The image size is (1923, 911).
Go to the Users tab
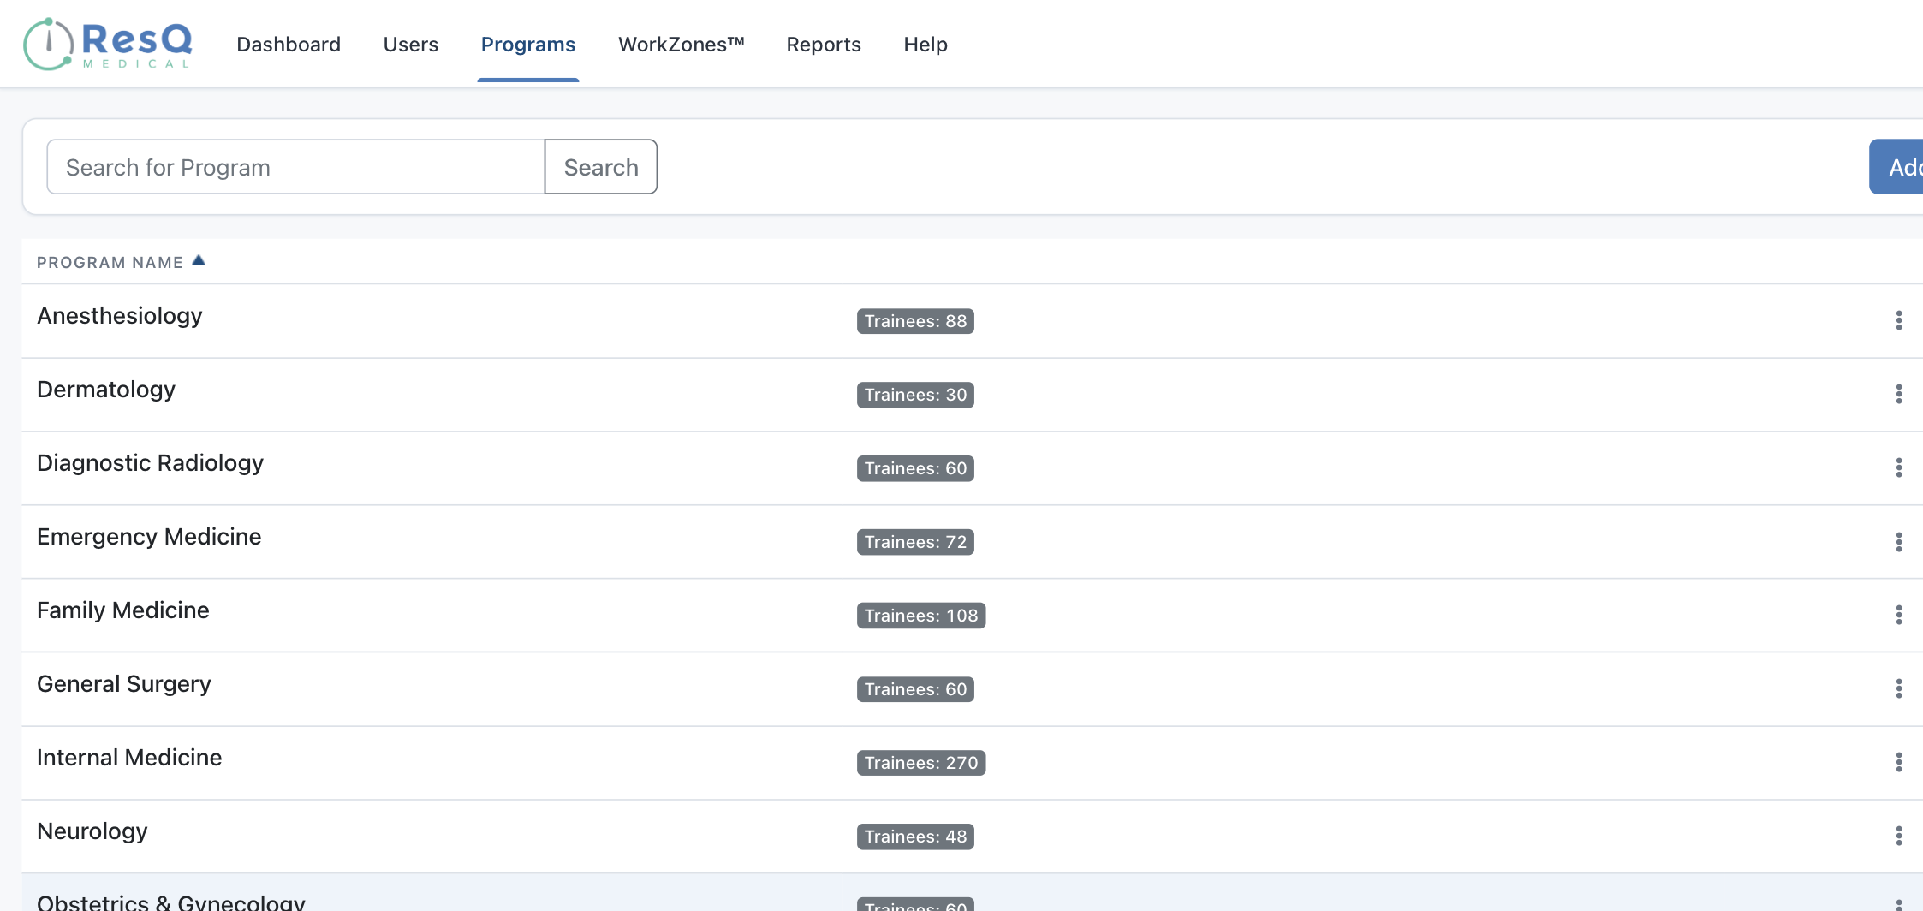point(411,45)
